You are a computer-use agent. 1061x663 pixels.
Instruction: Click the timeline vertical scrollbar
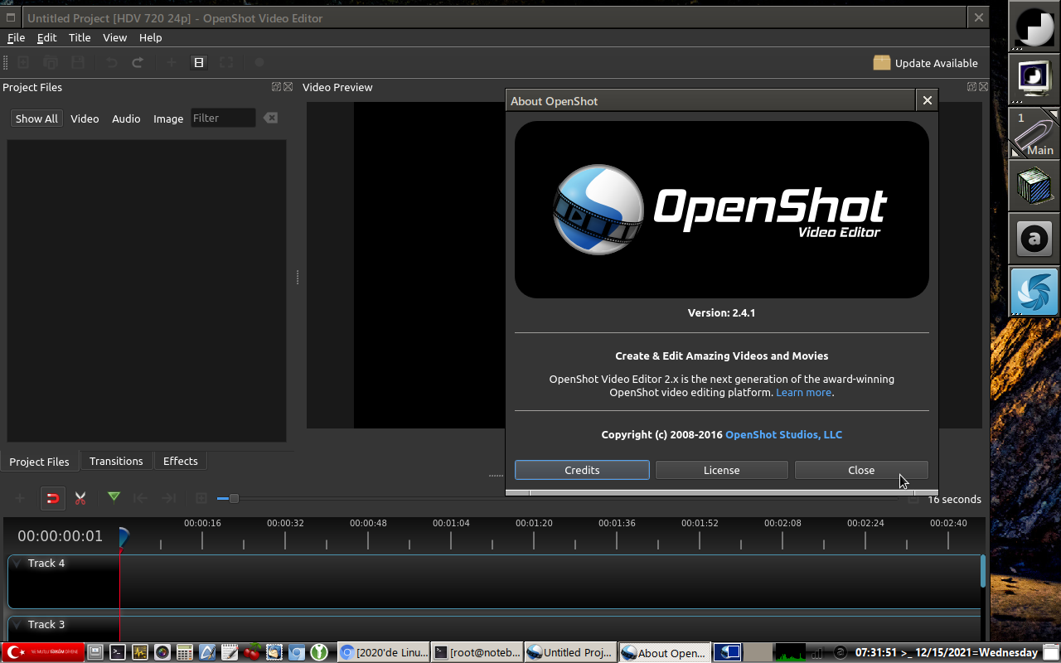click(983, 572)
